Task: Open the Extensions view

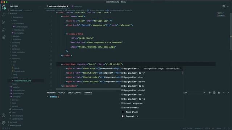Action: [4, 37]
